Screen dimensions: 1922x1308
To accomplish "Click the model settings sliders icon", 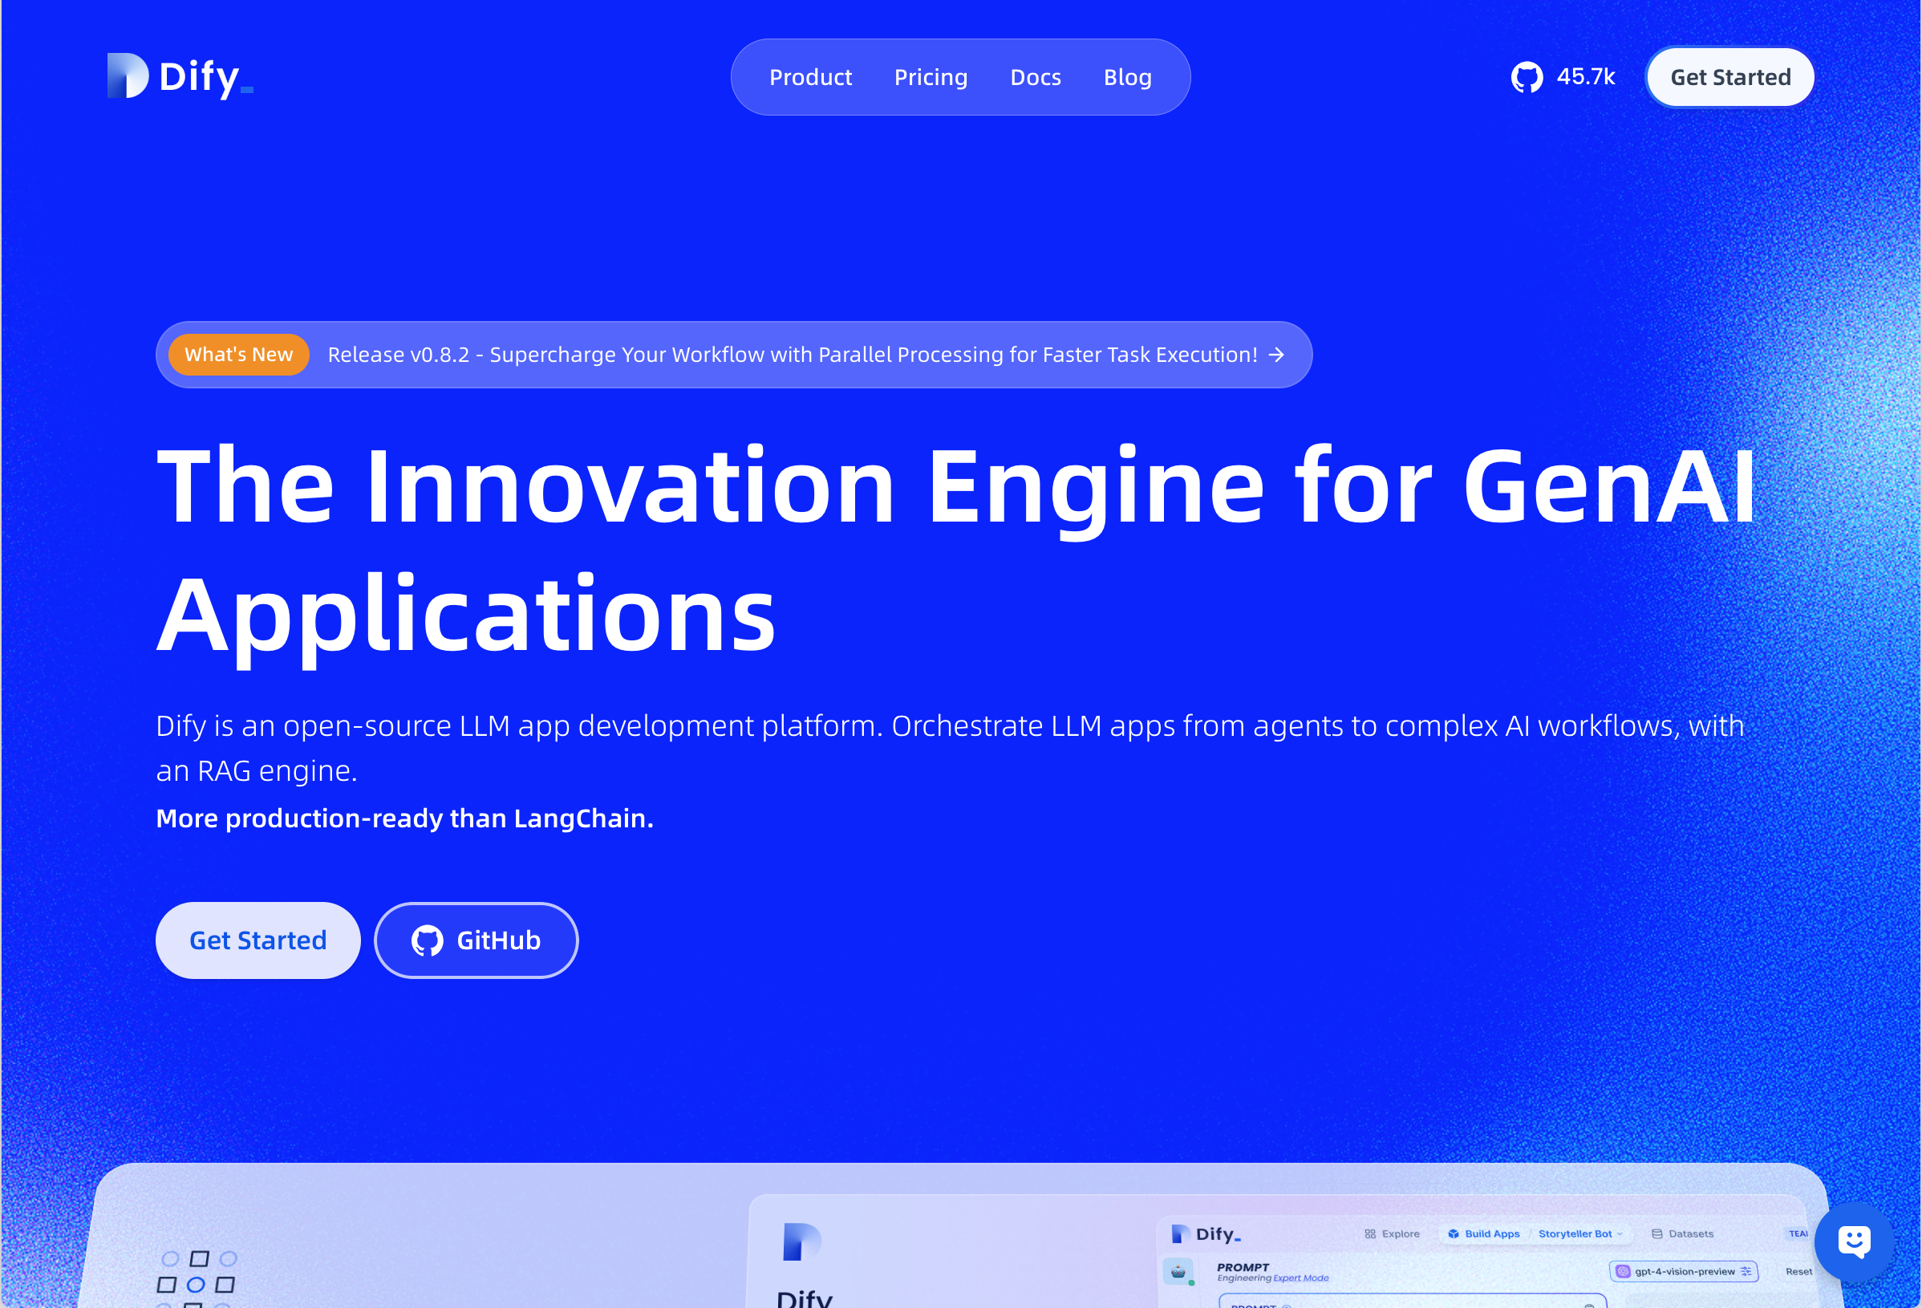I will [x=1746, y=1272].
